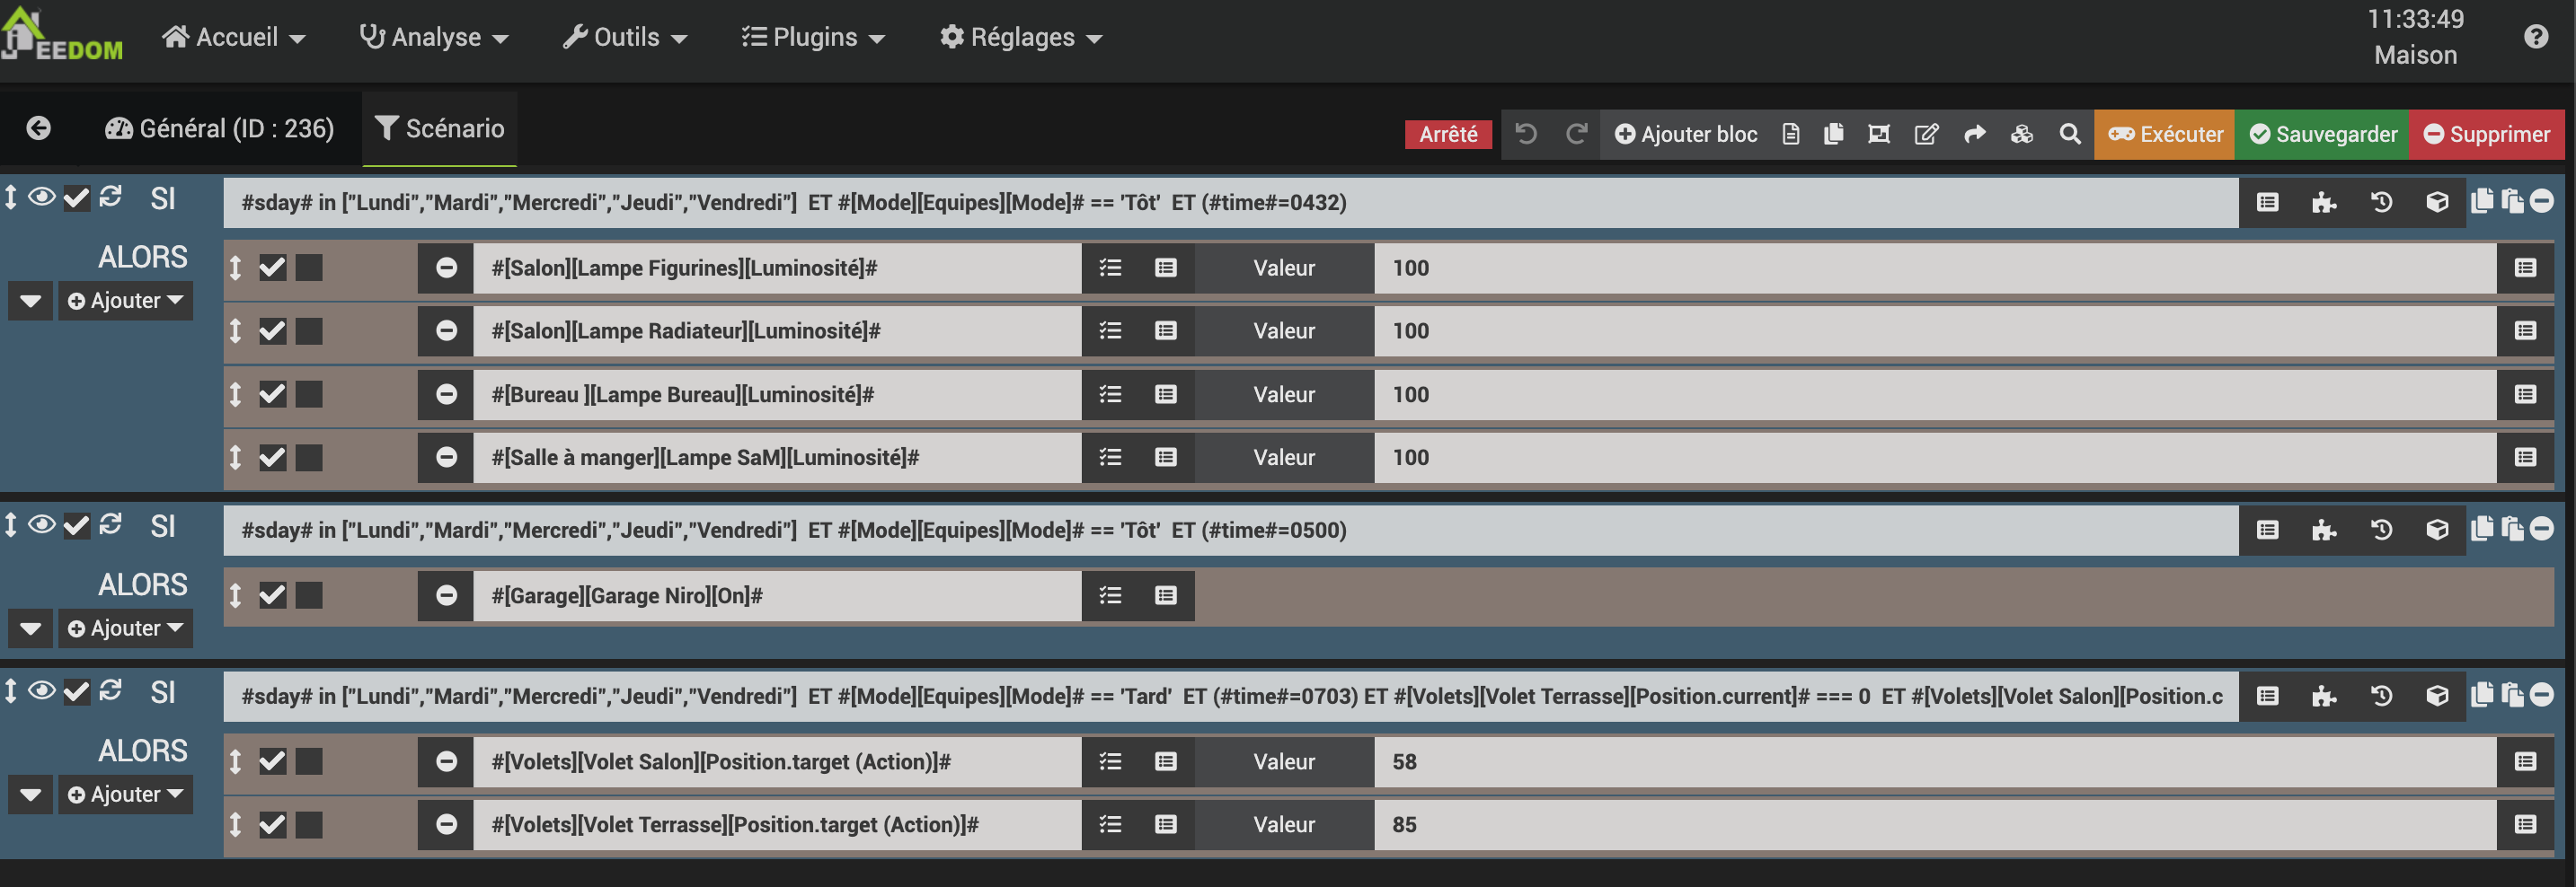Click the magnifier search icon in toolbar

click(x=2070, y=134)
